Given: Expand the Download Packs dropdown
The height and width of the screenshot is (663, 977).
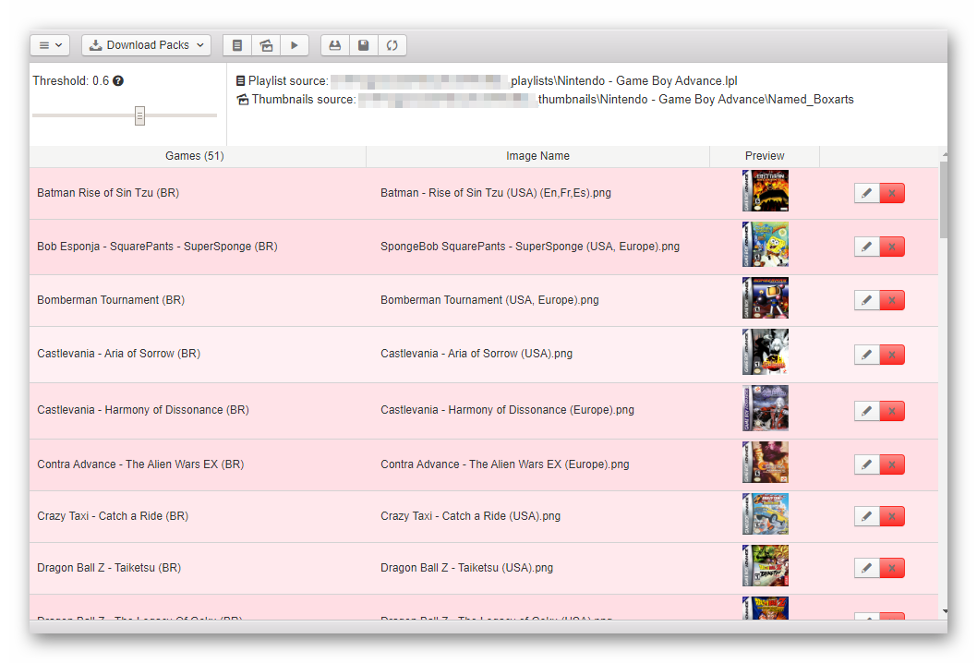Looking at the screenshot, I should click(x=147, y=45).
